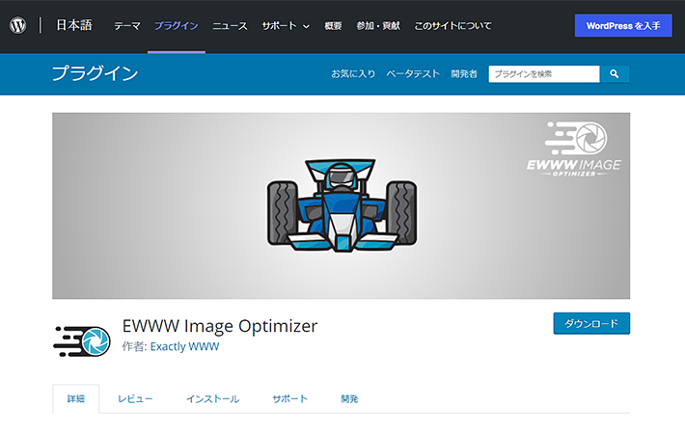Open 参加・貢献 in the top navigation
Viewport: 685px width, 434px height.
pyautogui.click(x=378, y=26)
